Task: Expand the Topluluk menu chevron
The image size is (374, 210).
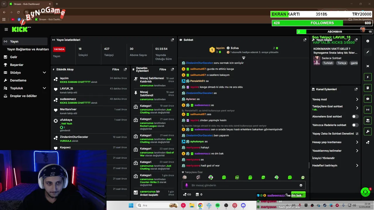Action: [44, 88]
